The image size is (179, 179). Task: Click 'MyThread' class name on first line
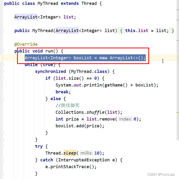[x=48, y=3]
